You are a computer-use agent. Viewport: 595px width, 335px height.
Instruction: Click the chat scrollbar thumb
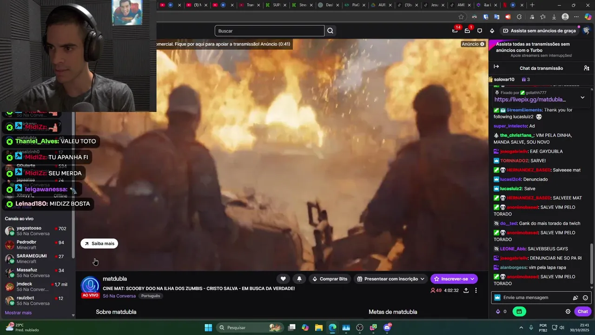point(592,263)
